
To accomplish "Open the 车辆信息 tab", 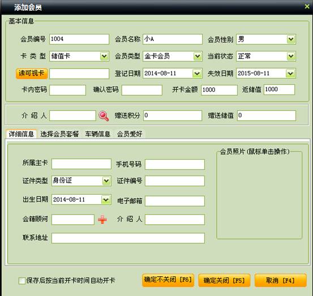I will click(97, 134).
